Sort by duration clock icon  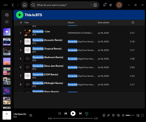(133, 23)
